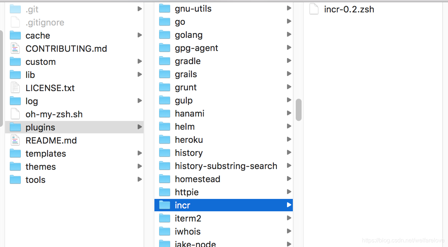Select the go folder name
448x247 pixels.
[x=180, y=22]
